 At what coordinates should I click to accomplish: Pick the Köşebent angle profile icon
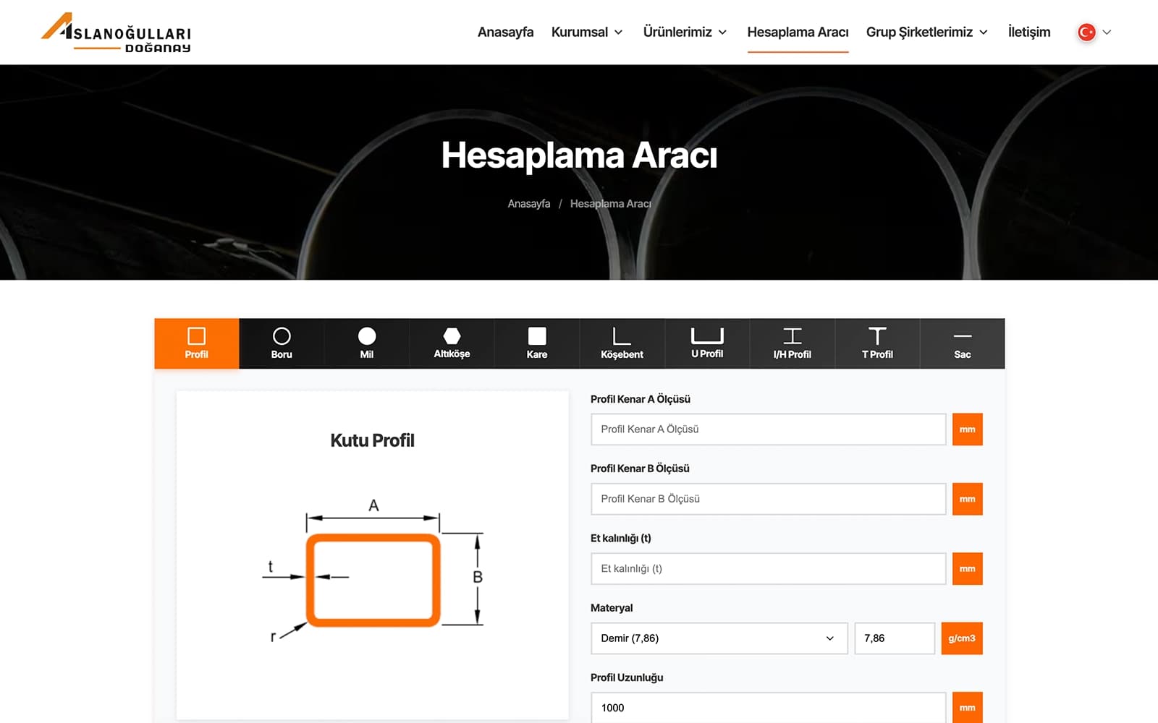coord(622,343)
